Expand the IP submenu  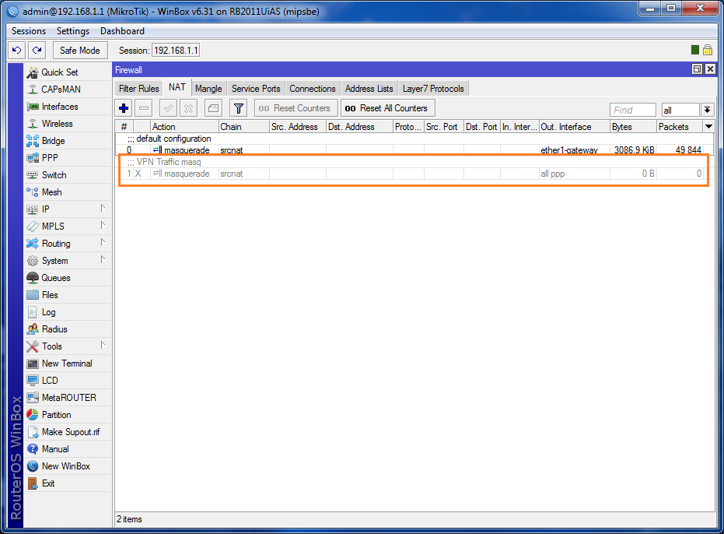(68, 209)
